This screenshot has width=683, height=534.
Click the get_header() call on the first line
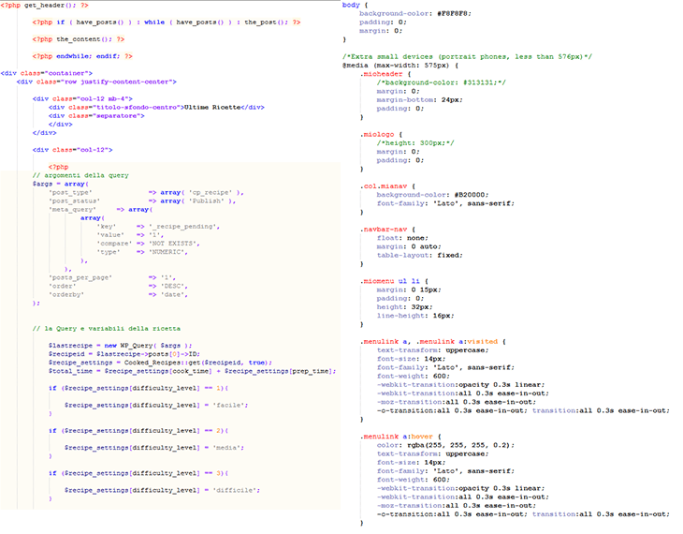45,5
